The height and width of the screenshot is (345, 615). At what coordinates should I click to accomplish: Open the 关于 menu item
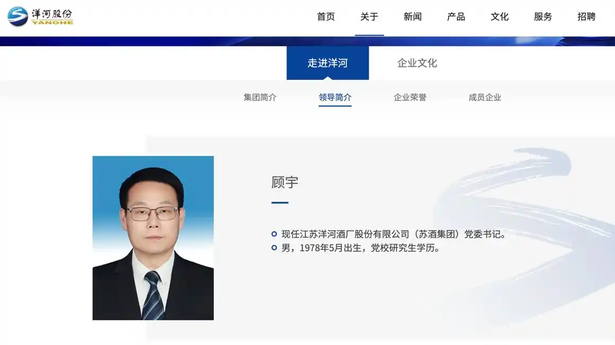click(x=369, y=16)
